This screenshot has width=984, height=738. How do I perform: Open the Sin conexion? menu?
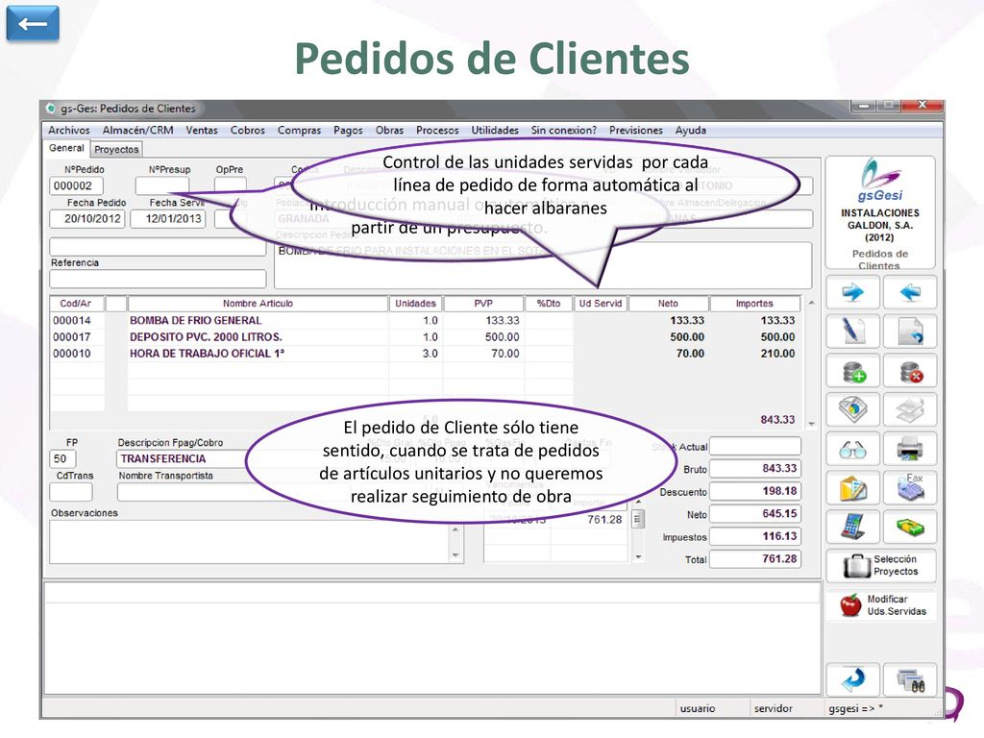coord(563,130)
